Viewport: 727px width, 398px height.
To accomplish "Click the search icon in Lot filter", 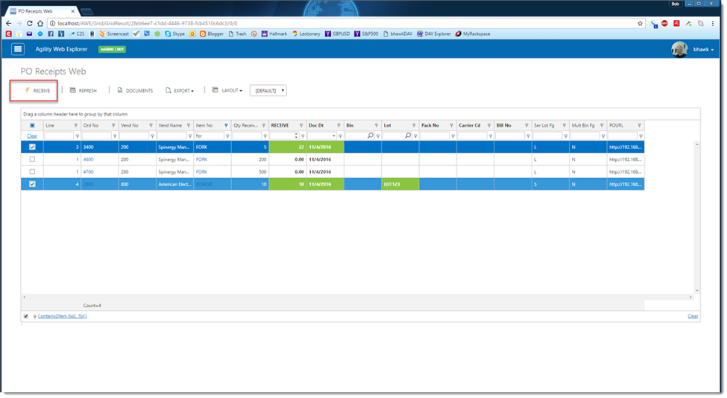I will pyautogui.click(x=408, y=136).
